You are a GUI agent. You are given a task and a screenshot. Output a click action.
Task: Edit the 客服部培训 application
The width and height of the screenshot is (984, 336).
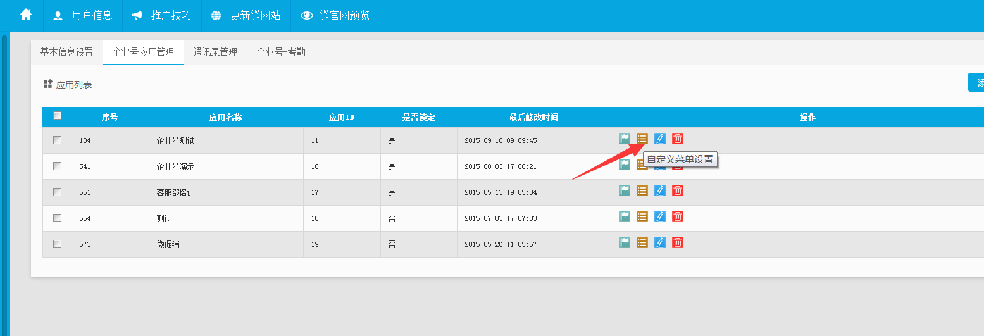tap(660, 190)
